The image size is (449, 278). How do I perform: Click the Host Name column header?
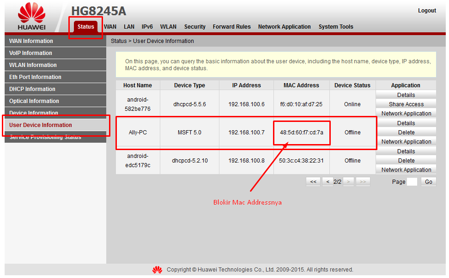click(x=138, y=85)
